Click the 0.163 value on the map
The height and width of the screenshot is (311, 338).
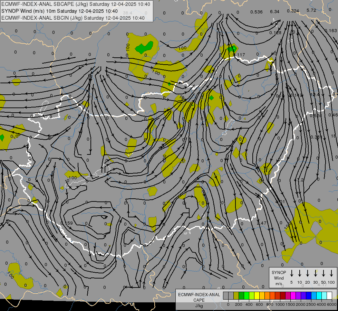click(x=331, y=31)
